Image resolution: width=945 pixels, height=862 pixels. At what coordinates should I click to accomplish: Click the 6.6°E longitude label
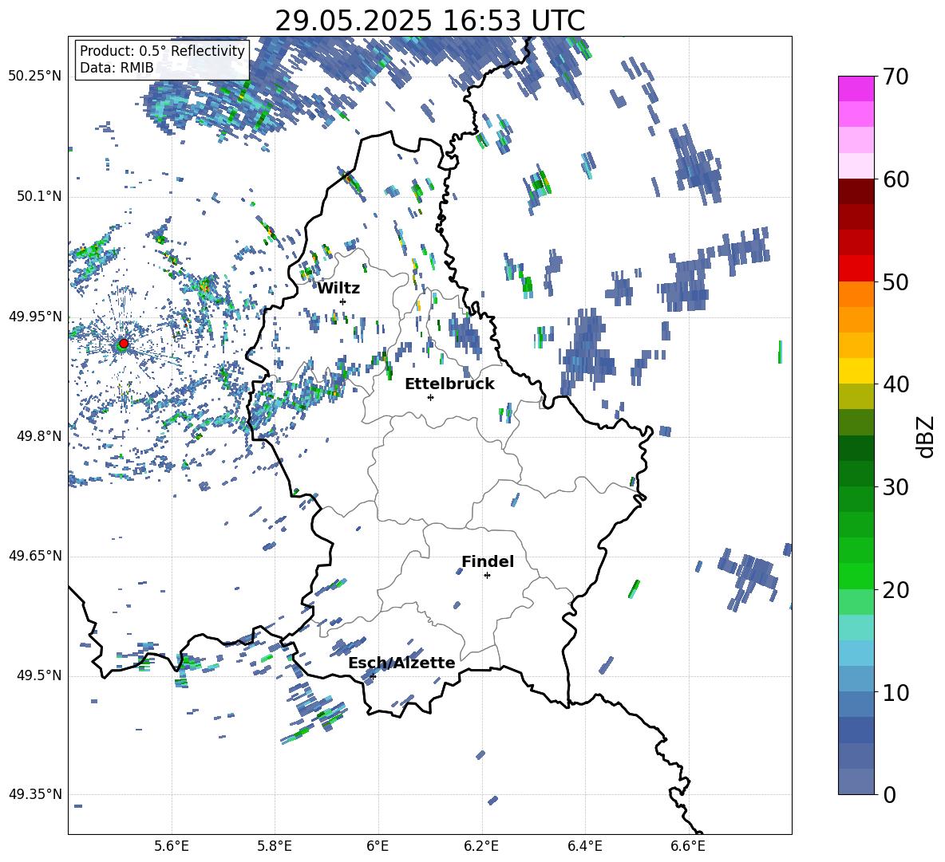tap(688, 847)
